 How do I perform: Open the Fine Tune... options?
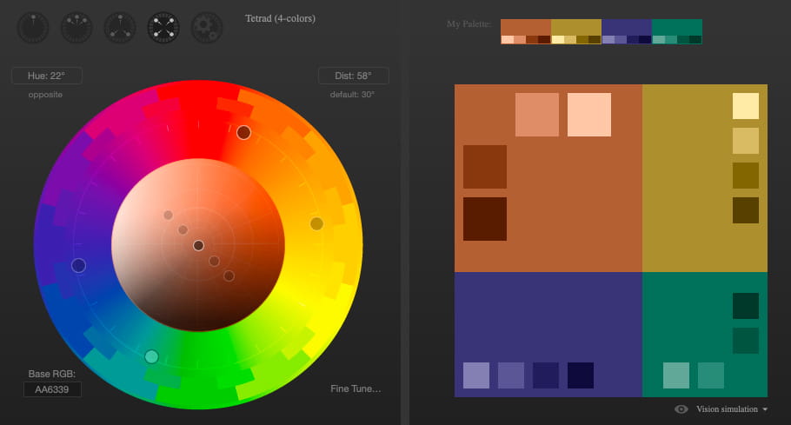(x=356, y=388)
